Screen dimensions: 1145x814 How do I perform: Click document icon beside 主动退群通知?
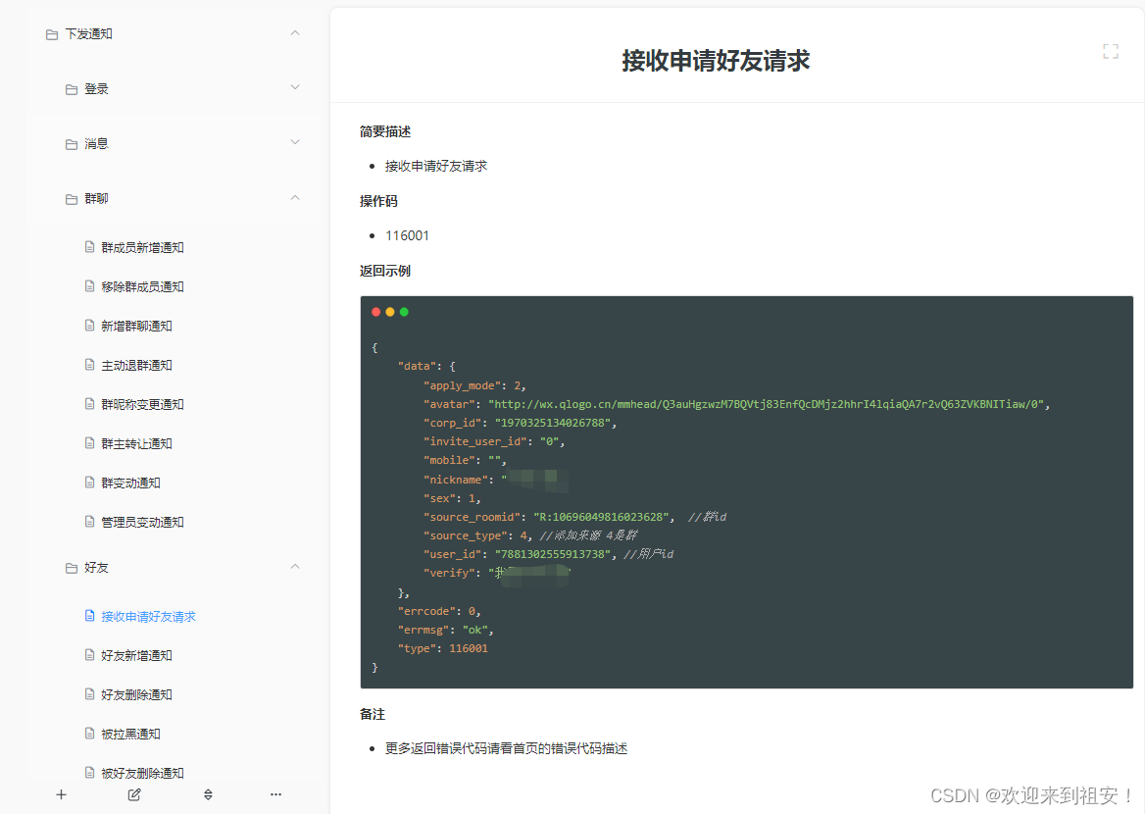90,365
